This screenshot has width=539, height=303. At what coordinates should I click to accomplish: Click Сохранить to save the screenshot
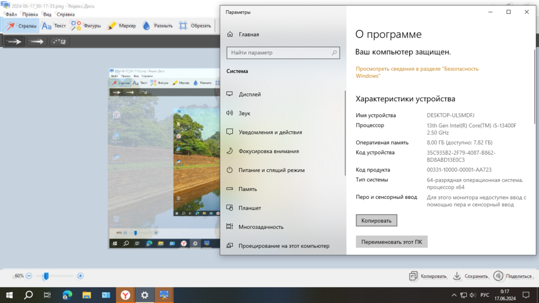coord(470,276)
